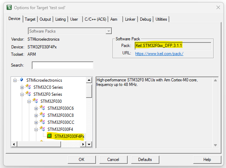
Task: Select the STM32C0 Series tree row
Action: (x=48, y=87)
